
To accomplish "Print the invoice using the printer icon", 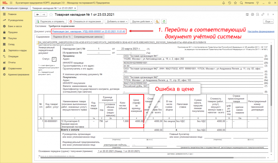I will 252,14.
